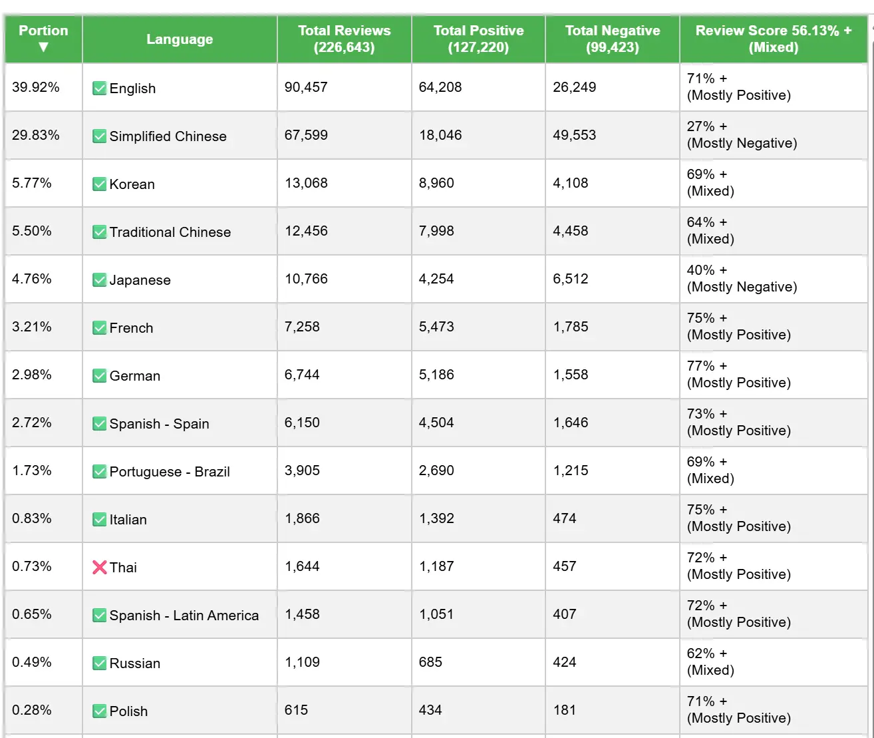Screen dimensions: 874x738
Task: Click total negative value 49,553
Action: click(x=574, y=135)
